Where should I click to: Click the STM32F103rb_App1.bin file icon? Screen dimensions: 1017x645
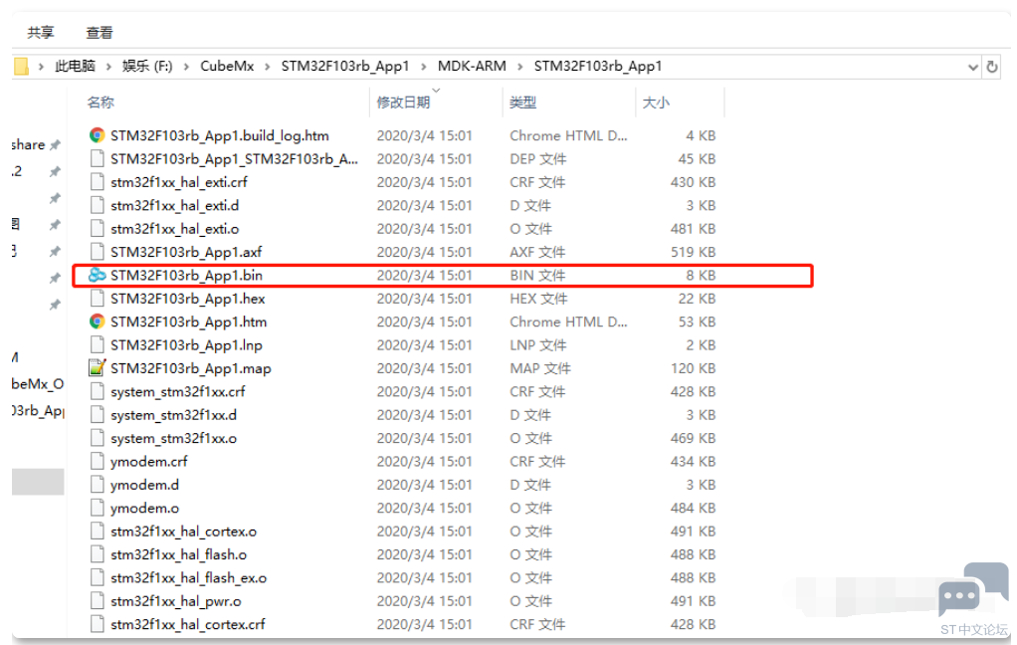[x=97, y=275]
